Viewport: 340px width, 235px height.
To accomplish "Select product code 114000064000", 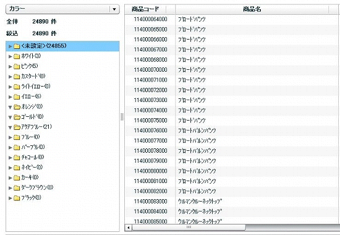I will [150, 19].
